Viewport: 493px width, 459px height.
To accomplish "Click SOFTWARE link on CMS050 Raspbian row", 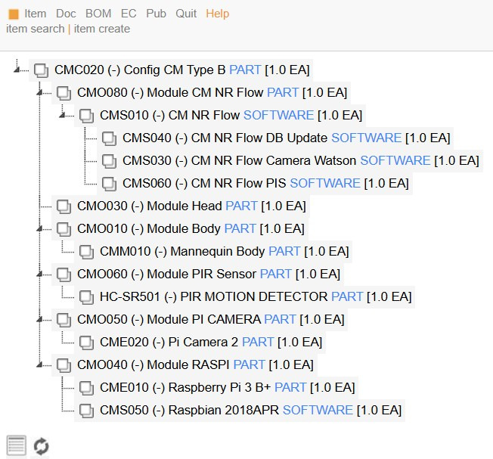I will click(x=318, y=410).
